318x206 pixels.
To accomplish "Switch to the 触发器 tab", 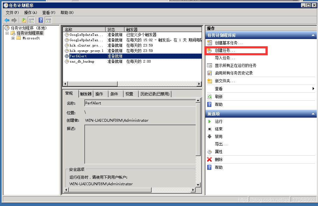I will click(86, 94).
